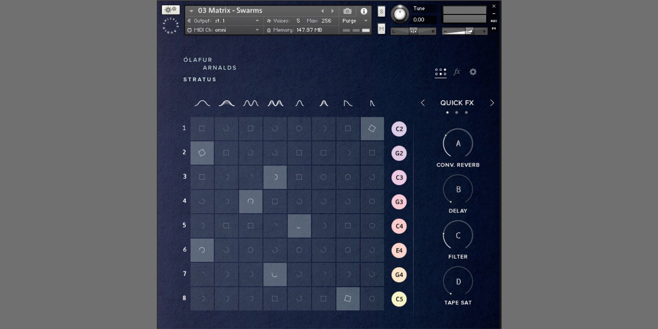Viewport: 658px width, 329px height.
Task: Advance Quick FX with right chevron
Action: (x=492, y=103)
